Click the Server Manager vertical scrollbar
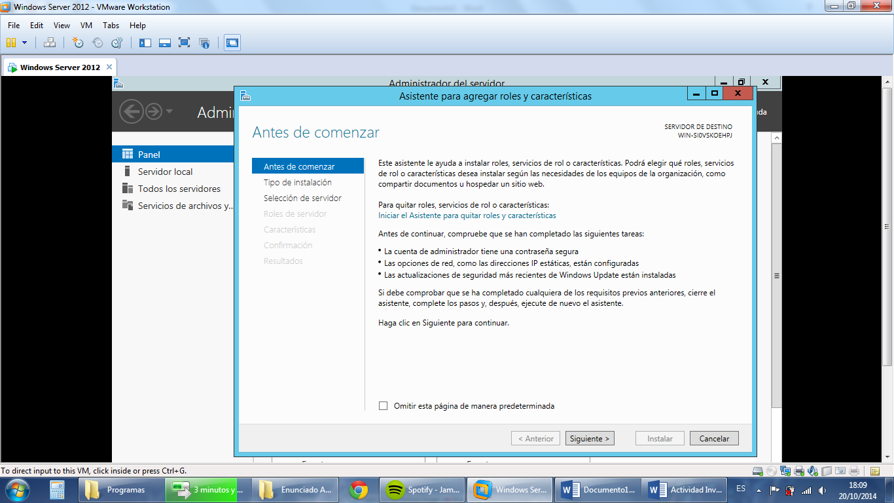 tap(777, 275)
